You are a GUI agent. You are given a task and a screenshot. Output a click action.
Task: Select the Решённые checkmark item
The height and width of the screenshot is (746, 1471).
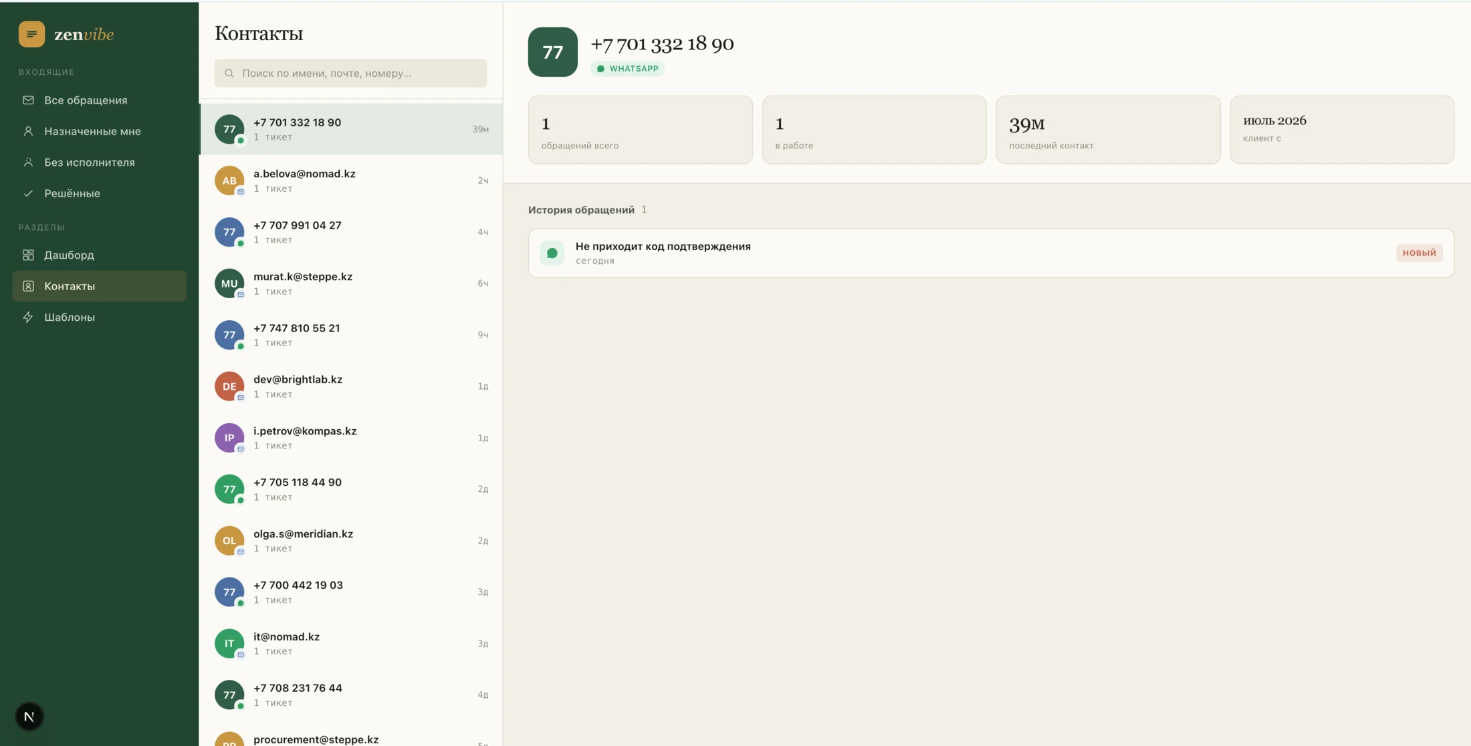99,193
